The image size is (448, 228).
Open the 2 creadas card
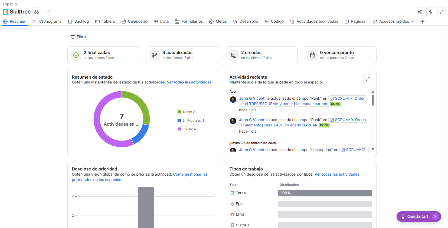261,55
